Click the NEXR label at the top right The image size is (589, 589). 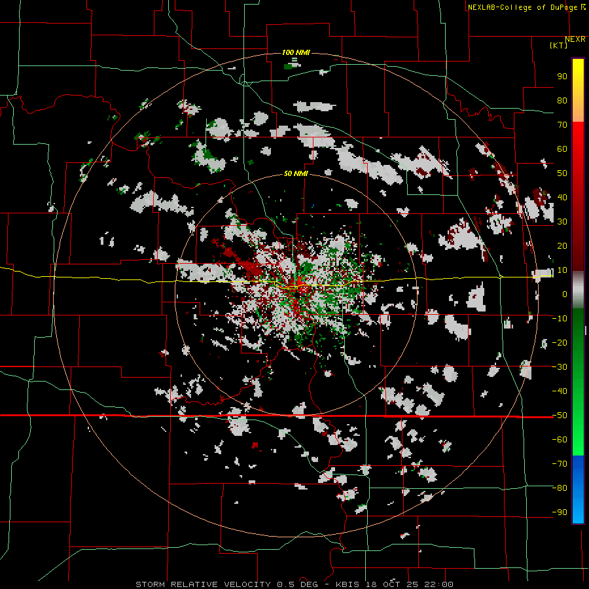coord(575,39)
